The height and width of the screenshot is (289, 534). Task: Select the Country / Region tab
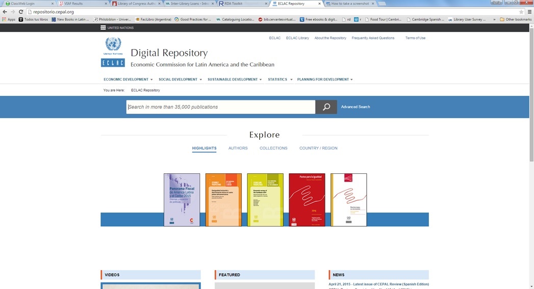318,148
